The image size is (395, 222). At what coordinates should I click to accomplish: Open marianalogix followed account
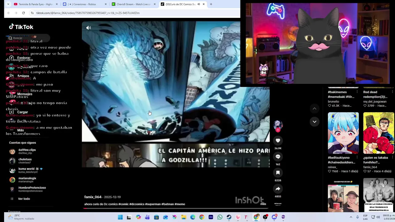click(x=23, y=180)
